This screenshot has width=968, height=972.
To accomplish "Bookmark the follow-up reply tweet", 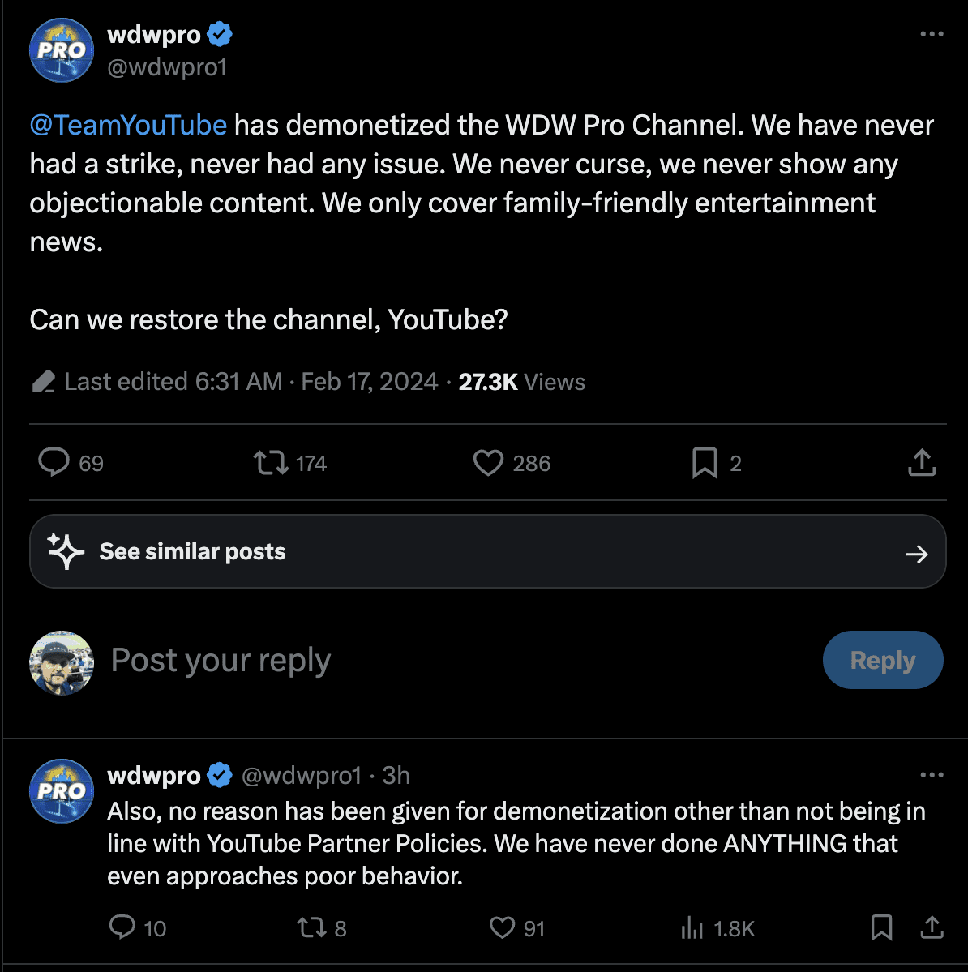I will click(x=880, y=928).
